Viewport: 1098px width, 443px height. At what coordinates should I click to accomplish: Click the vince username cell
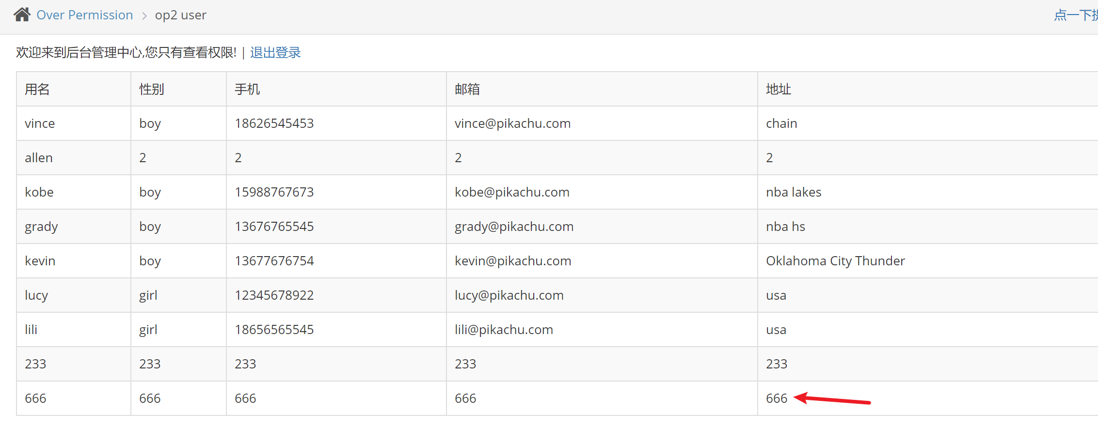pos(40,123)
